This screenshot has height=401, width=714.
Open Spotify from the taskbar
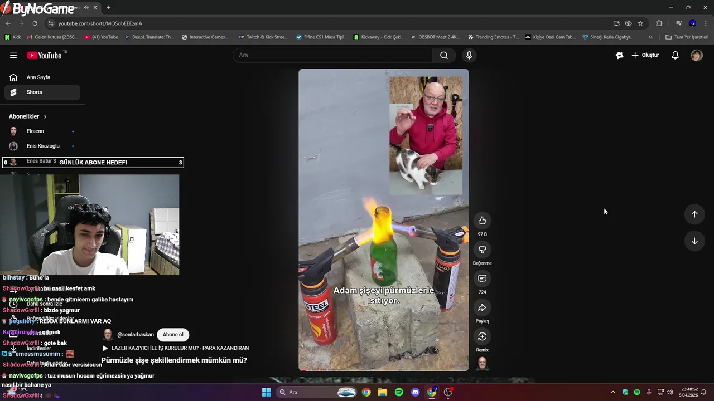coord(399,392)
